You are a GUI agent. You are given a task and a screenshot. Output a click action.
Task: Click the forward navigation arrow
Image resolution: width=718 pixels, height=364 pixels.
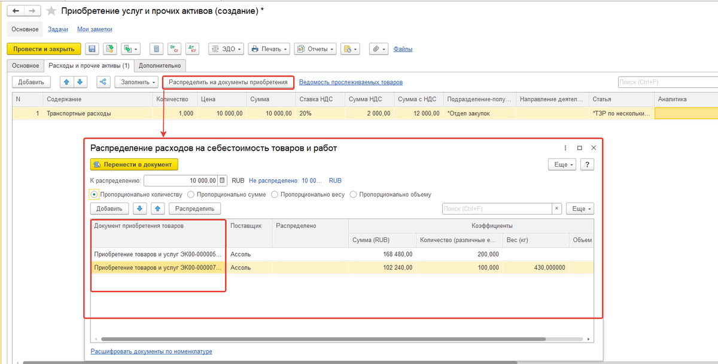(x=32, y=11)
